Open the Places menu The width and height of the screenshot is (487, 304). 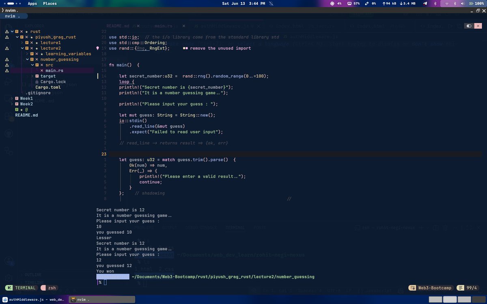[50, 3]
